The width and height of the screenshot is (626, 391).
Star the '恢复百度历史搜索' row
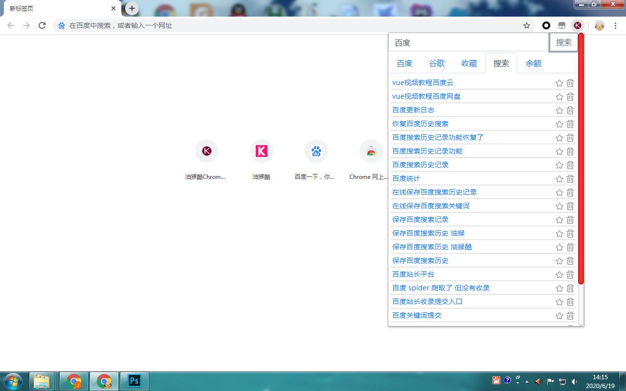(559, 124)
